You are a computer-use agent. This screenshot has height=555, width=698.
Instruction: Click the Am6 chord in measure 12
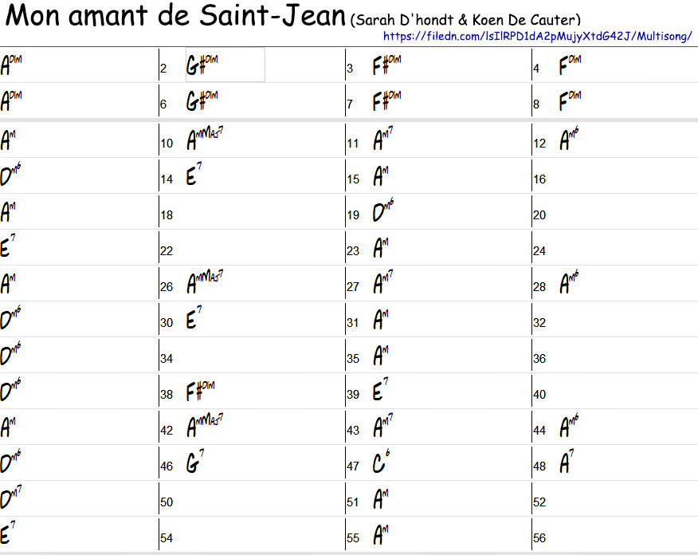click(x=569, y=141)
